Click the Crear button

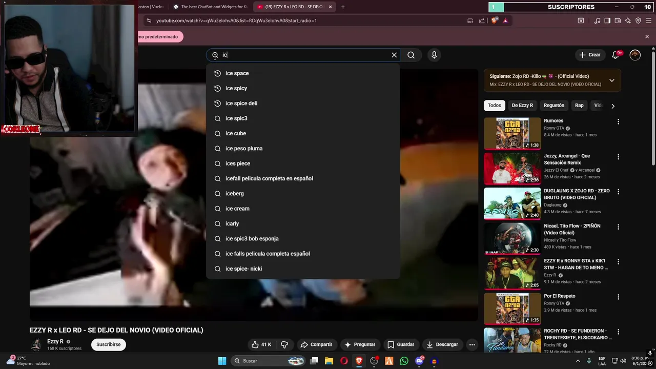[590, 55]
